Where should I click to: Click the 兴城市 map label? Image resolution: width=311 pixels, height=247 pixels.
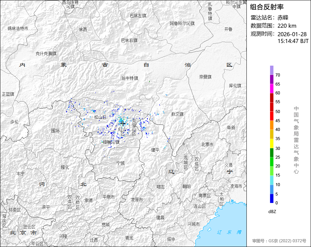tap(194, 224)
